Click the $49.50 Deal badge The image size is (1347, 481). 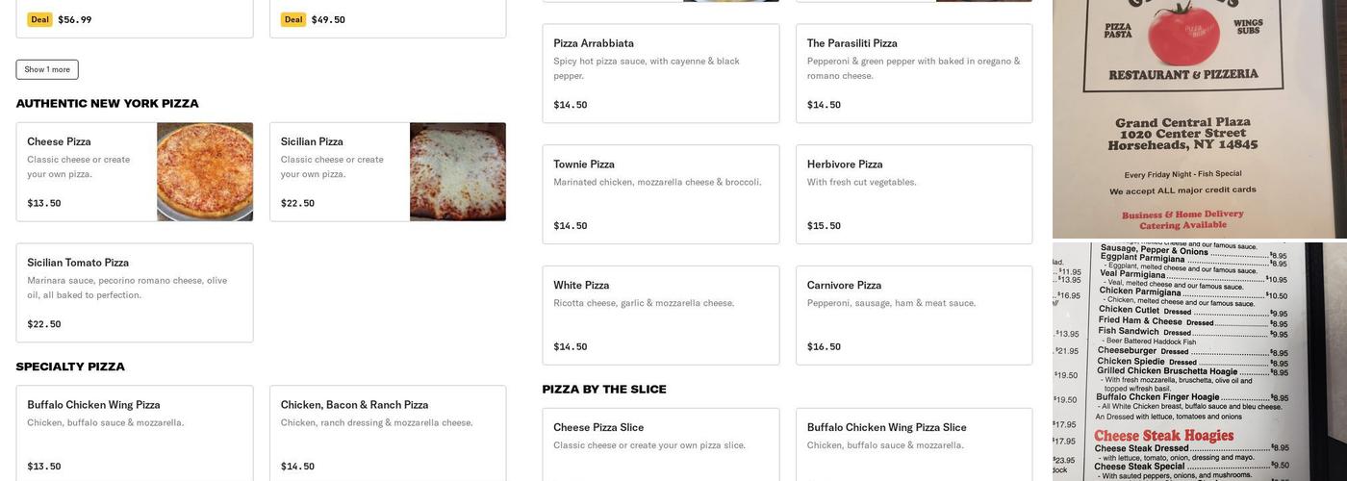pyautogui.click(x=293, y=19)
